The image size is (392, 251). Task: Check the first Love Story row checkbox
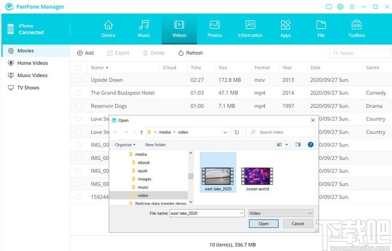click(x=79, y=119)
